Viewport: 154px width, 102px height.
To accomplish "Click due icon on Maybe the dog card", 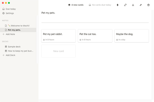I will click(x=117, y=40).
